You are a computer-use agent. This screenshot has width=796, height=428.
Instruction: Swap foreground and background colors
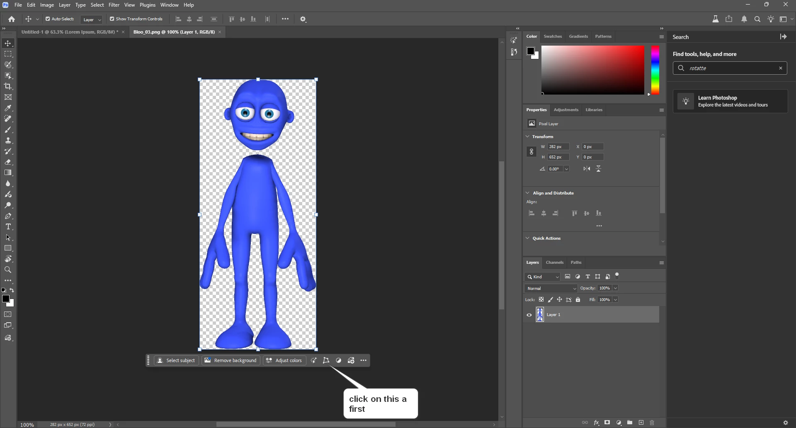pos(12,290)
